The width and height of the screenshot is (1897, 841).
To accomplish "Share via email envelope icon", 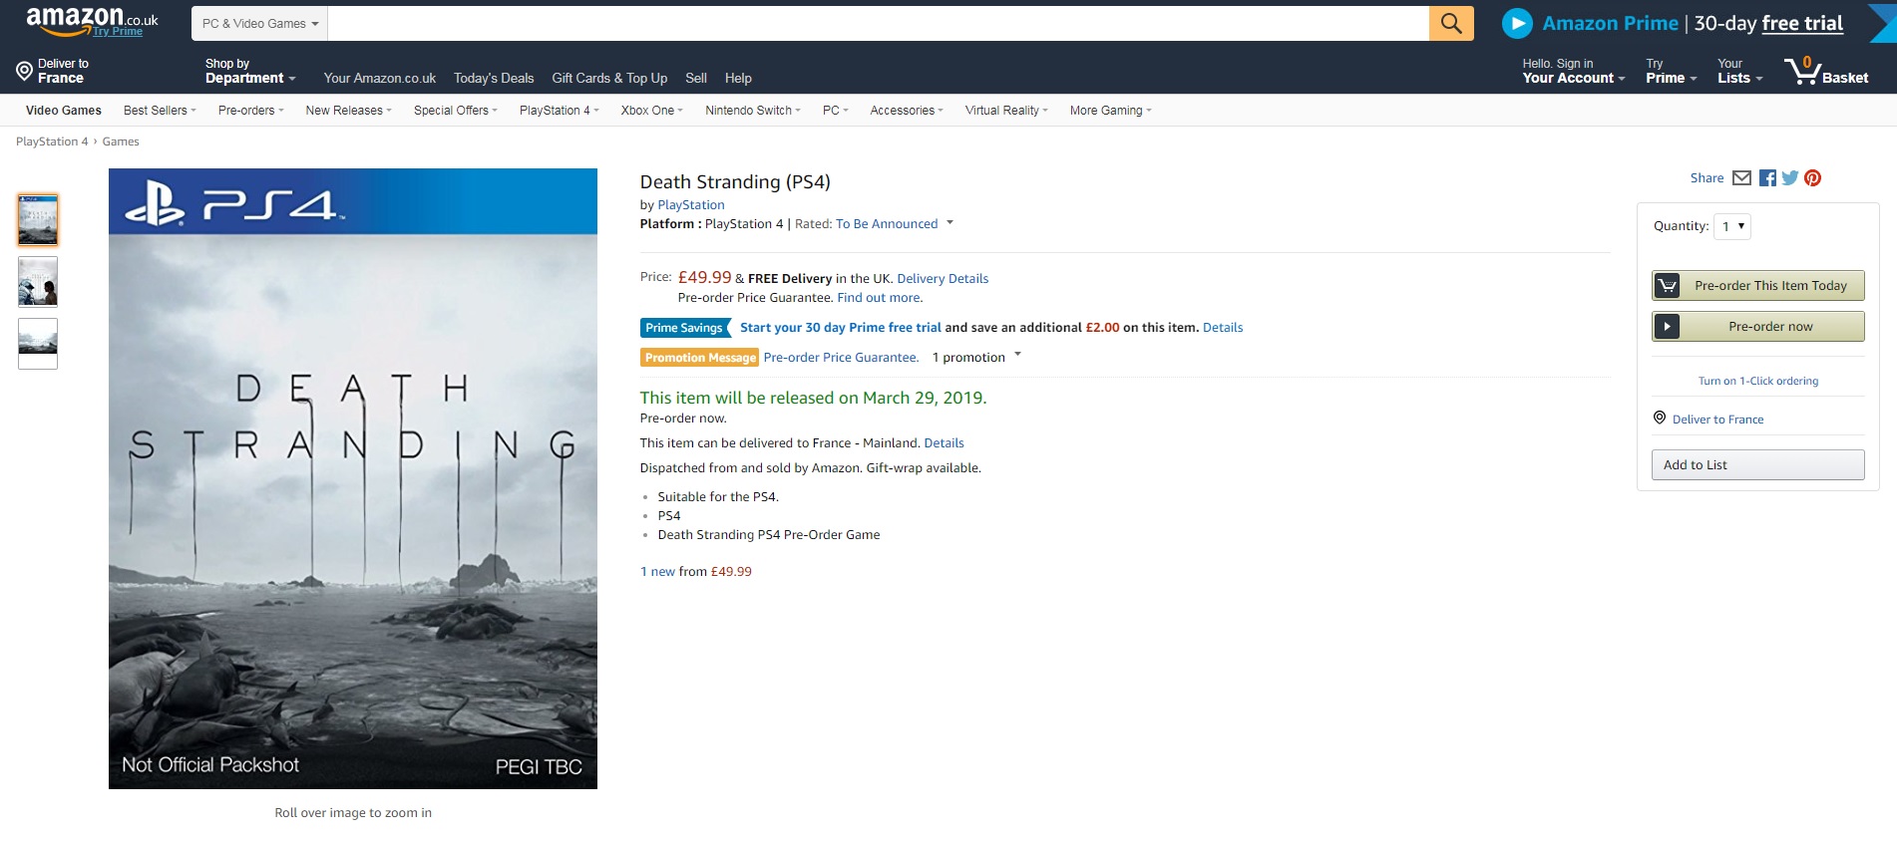I will [1742, 178].
